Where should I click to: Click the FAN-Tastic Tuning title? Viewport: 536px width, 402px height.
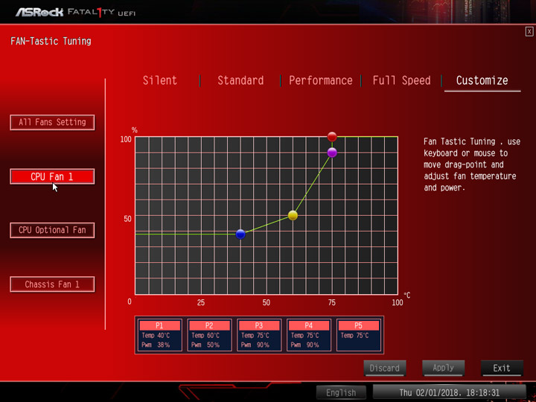click(x=51, y=42)
